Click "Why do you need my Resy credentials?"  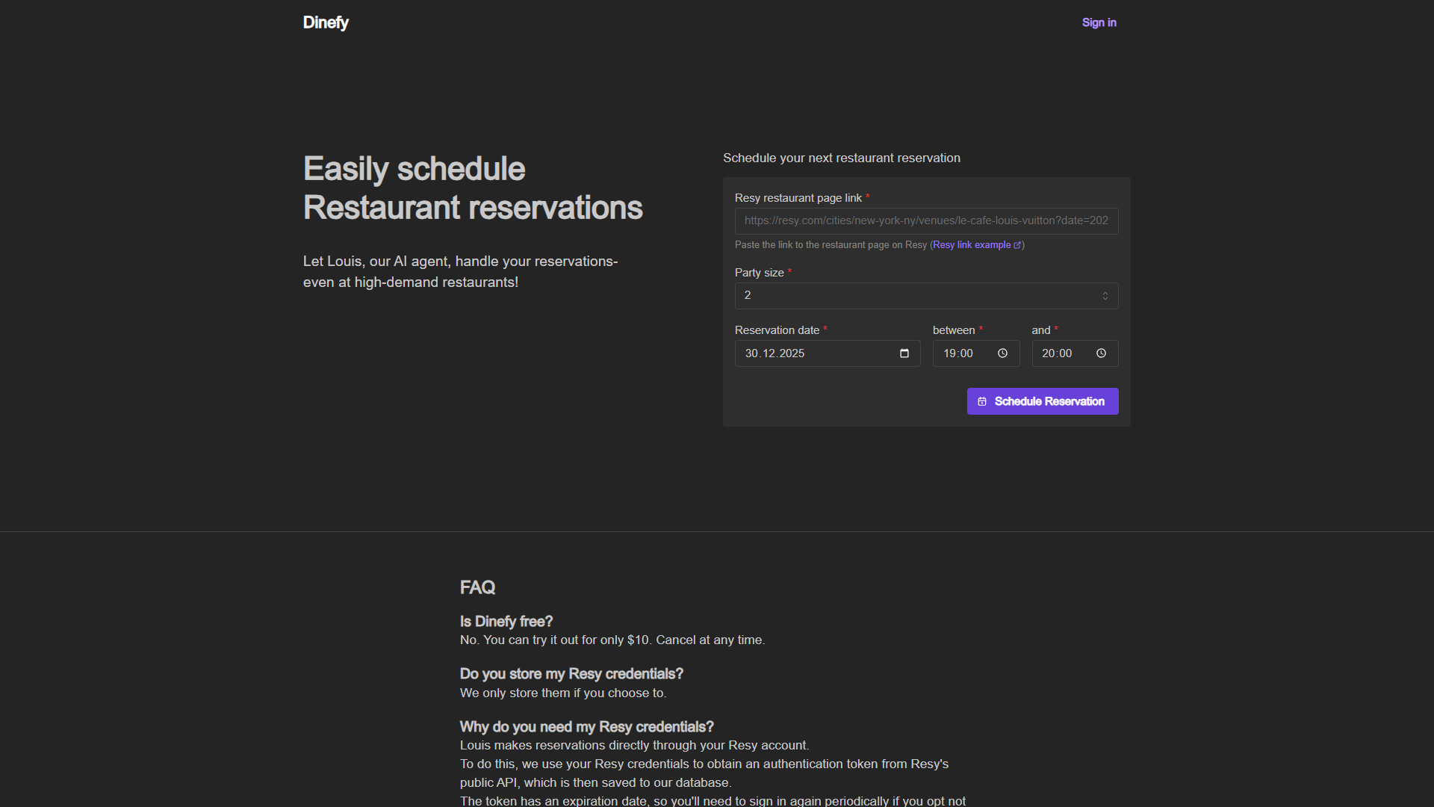pos(587,727)
